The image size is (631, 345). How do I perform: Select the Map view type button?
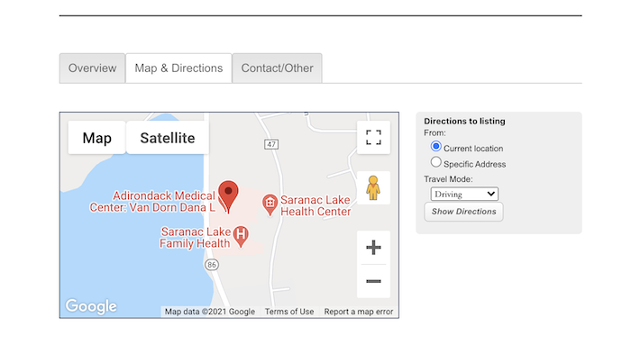coord(97,138)
